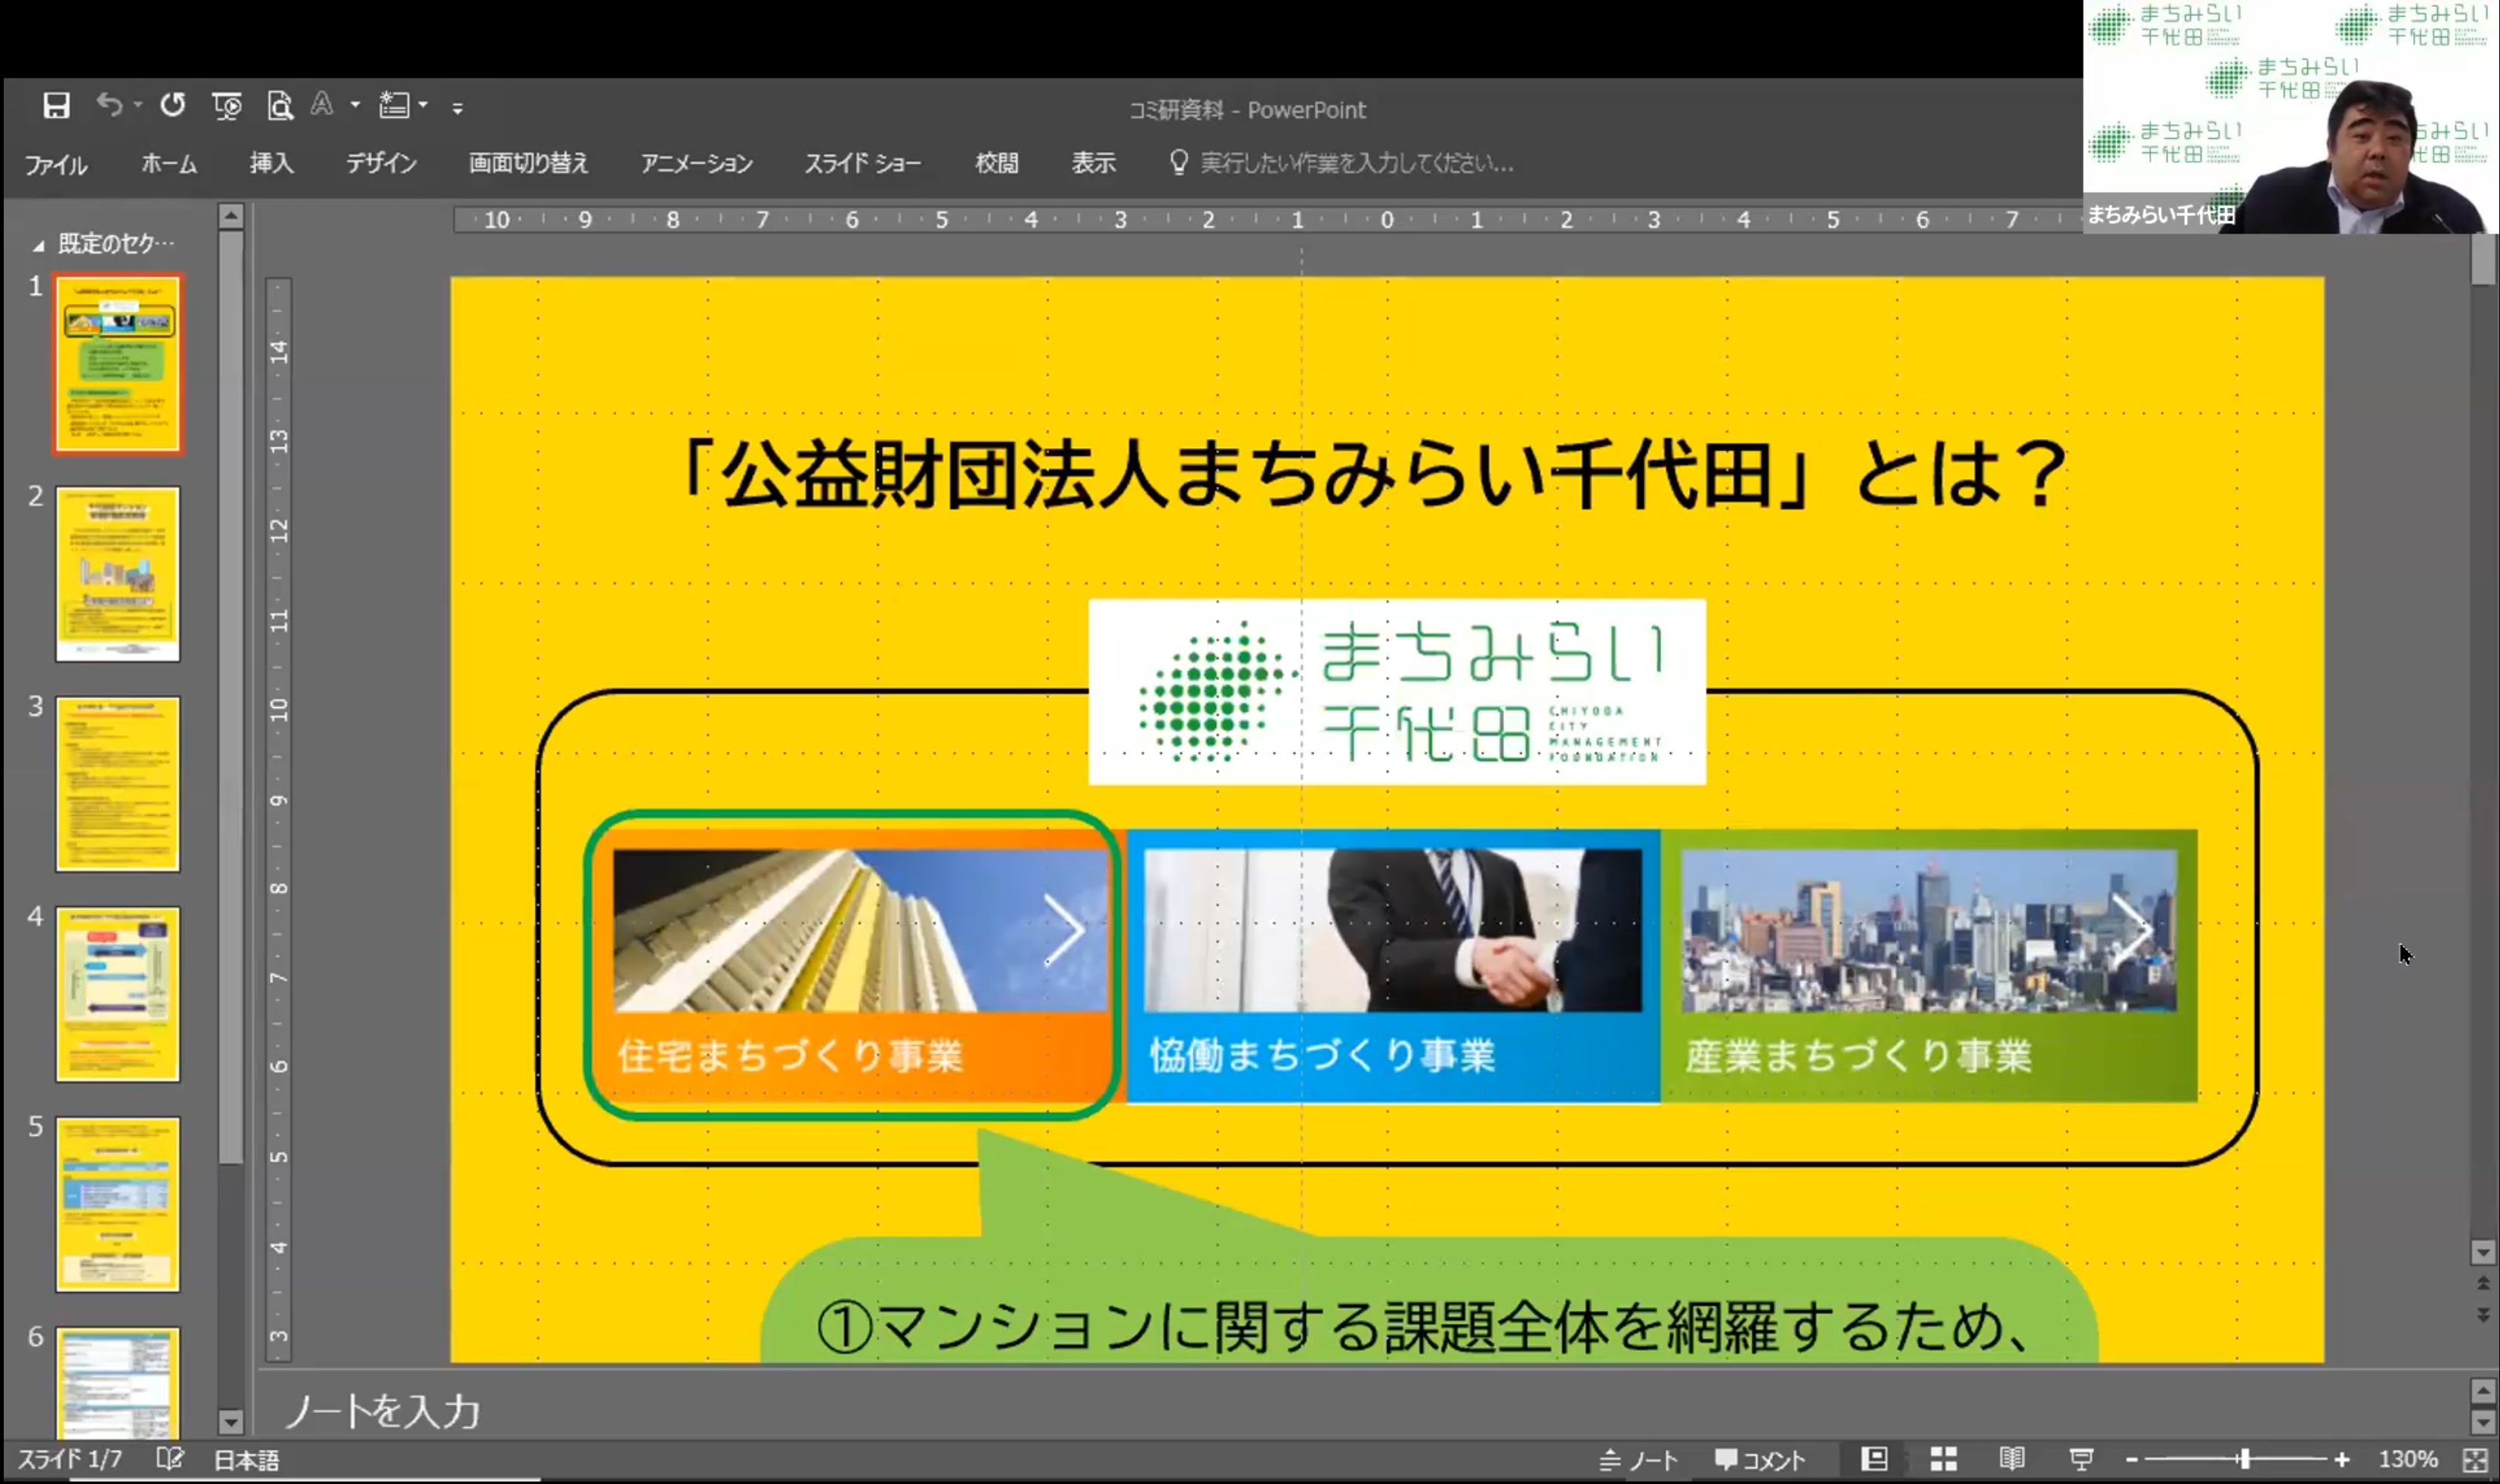Switch to the 画面切り替え ribbon tab
This screenshot has height=1484, width=2500.
pyautogui.click(x=529, y=163)
